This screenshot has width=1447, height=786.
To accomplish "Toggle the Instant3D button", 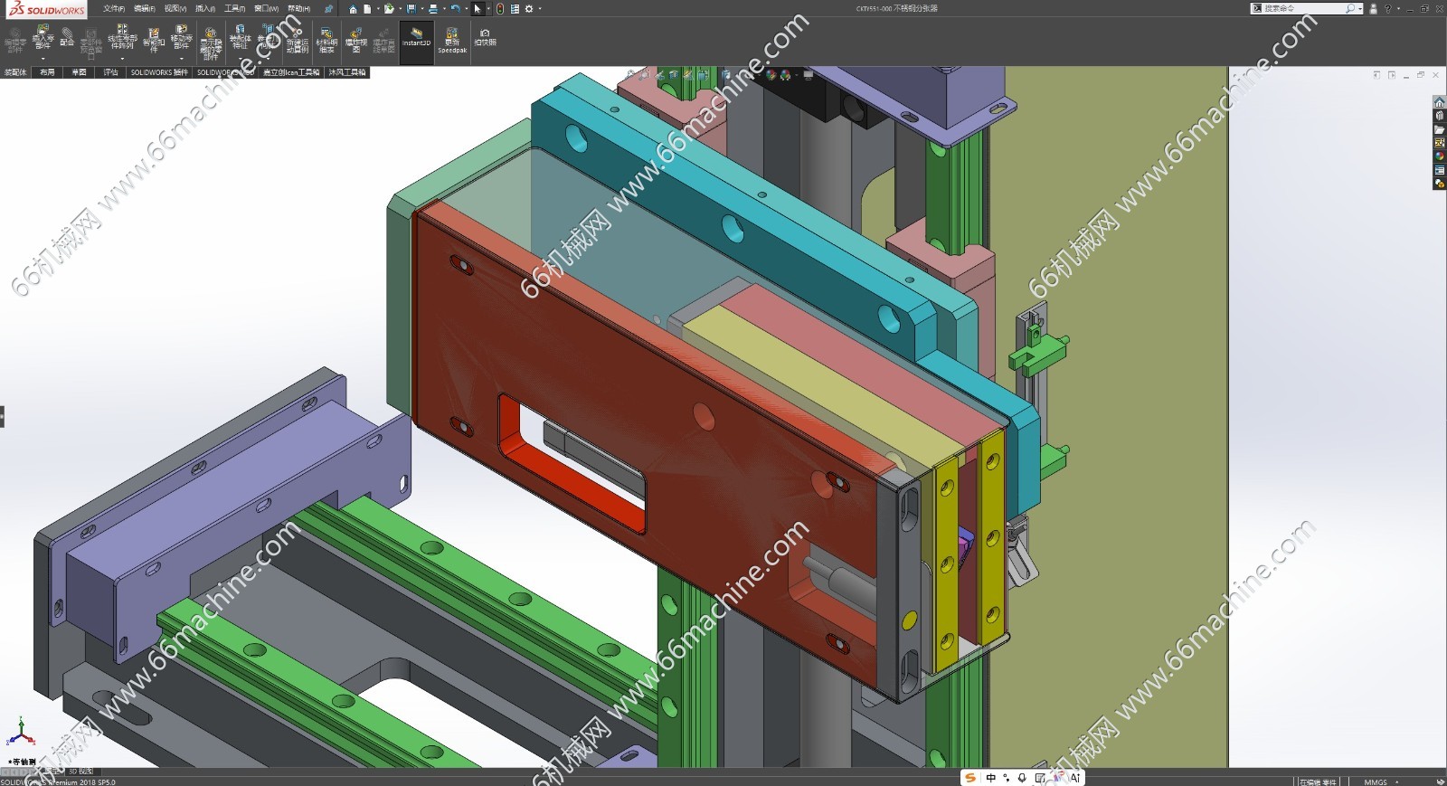I will 416,38.
